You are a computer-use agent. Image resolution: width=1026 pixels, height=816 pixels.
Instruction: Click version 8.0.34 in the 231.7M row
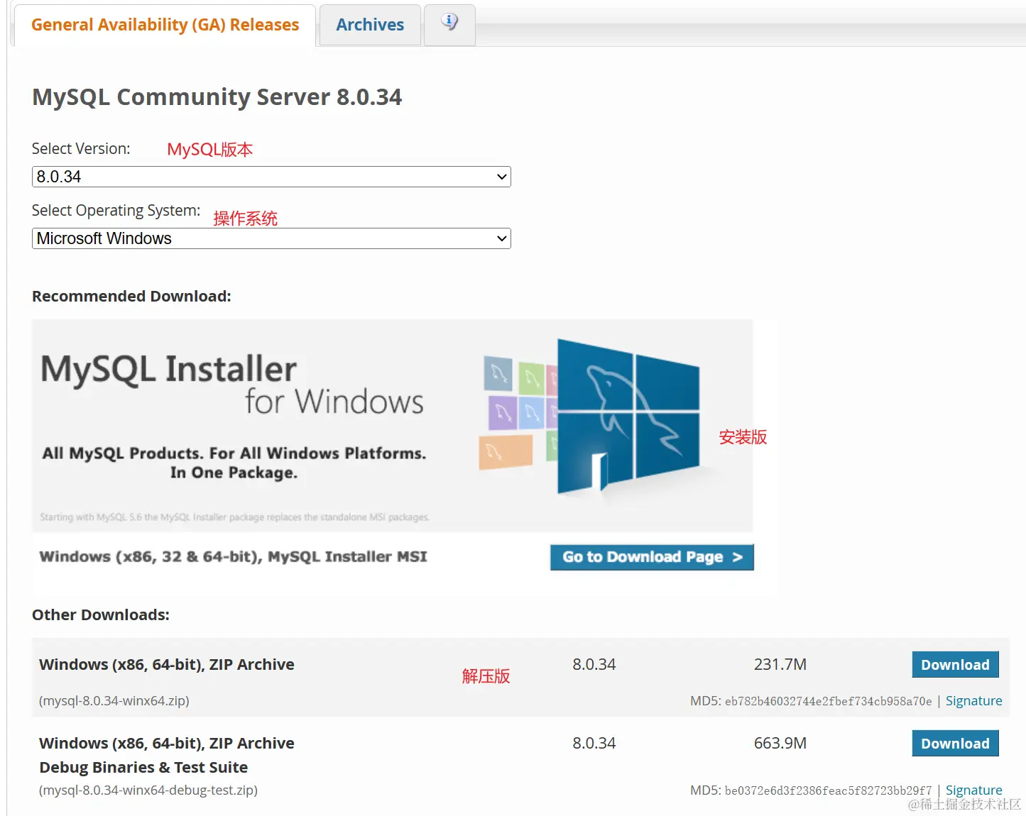pos(594,665)
